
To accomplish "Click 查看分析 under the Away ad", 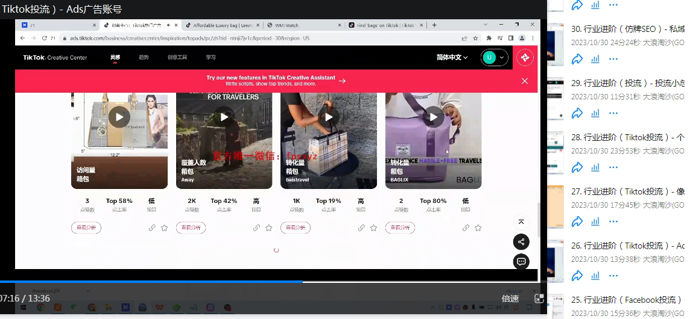I will [191, 228].
